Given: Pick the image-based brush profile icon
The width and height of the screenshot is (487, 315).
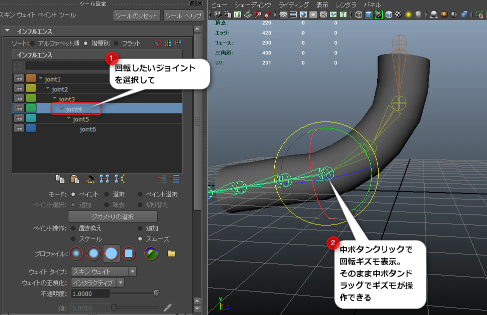Looking at the screenshot, I should pos(151,253).
